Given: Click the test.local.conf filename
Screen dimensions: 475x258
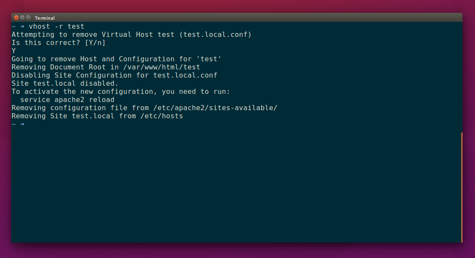Looking at the screenshot, I should coord(216,34).
